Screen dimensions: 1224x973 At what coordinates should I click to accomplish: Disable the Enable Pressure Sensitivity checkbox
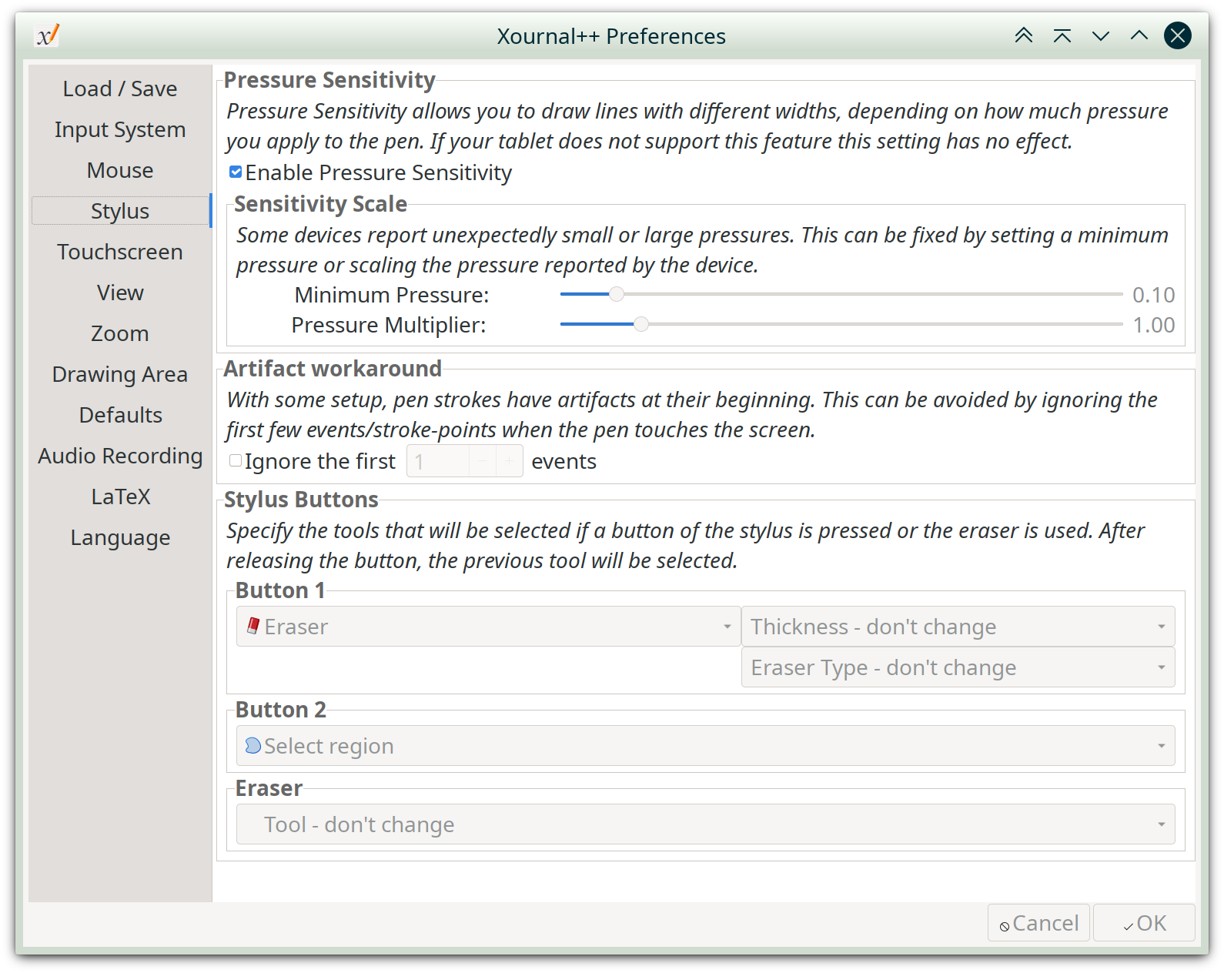click(x=236, y=172)
